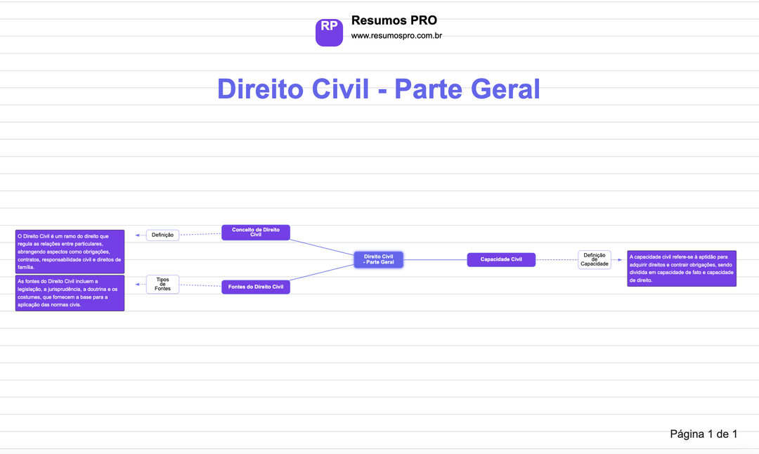Select the Direito Civil - Parte Geral page title
The height and width of the screenshot is (454, 759).
click(379, 89)
